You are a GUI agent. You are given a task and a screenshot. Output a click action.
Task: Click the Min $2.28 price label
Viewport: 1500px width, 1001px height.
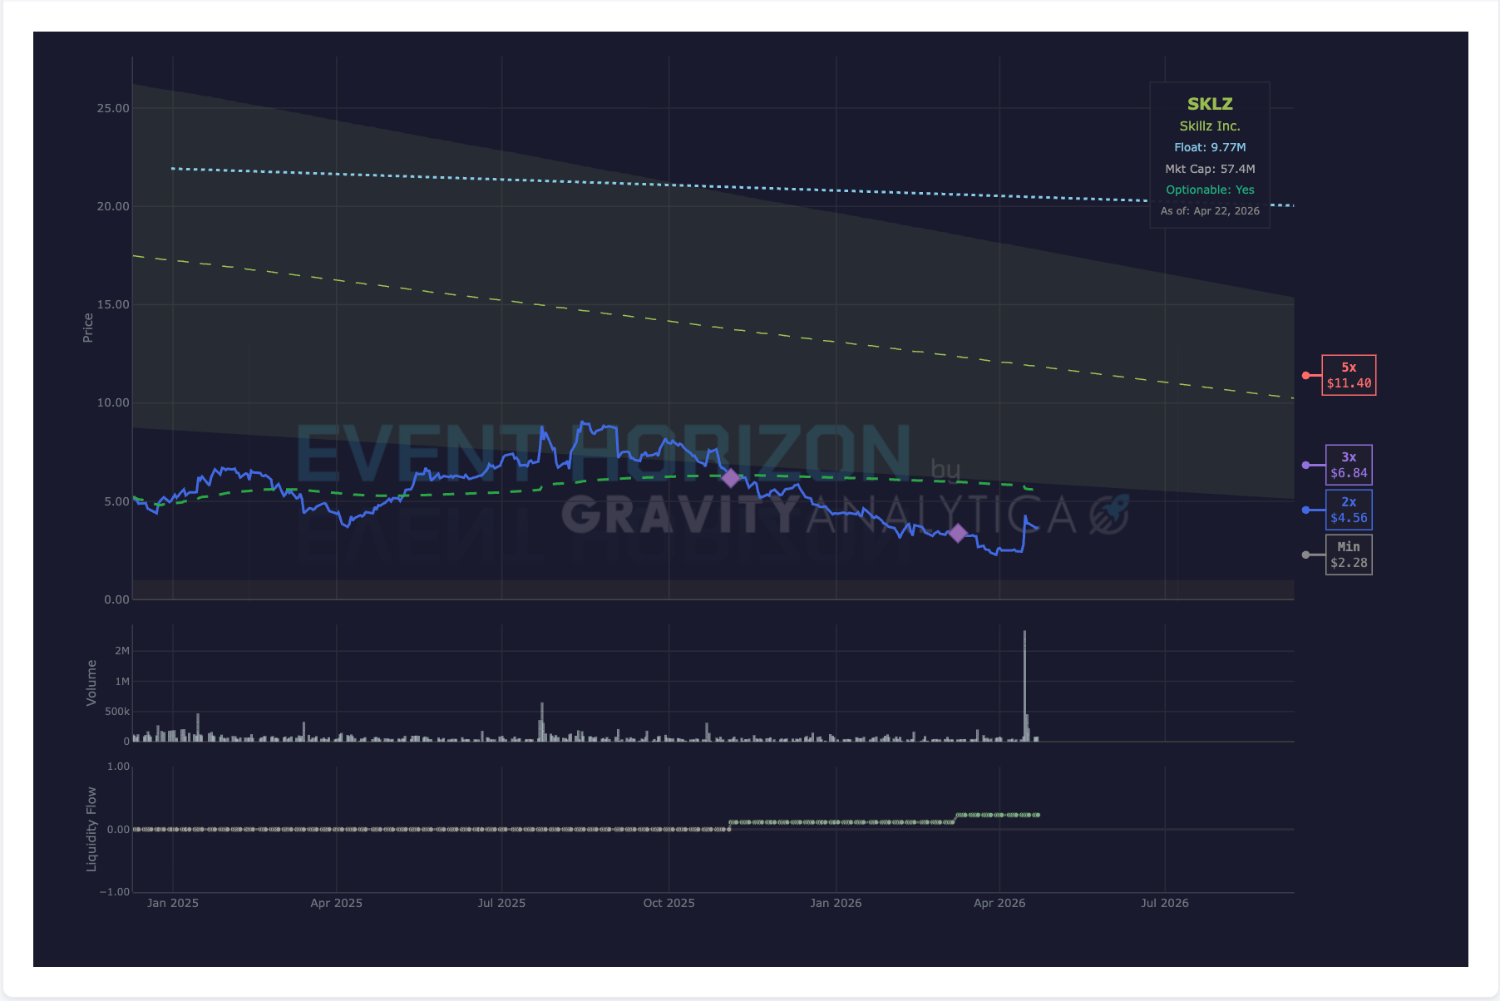tap(1349, 555)
